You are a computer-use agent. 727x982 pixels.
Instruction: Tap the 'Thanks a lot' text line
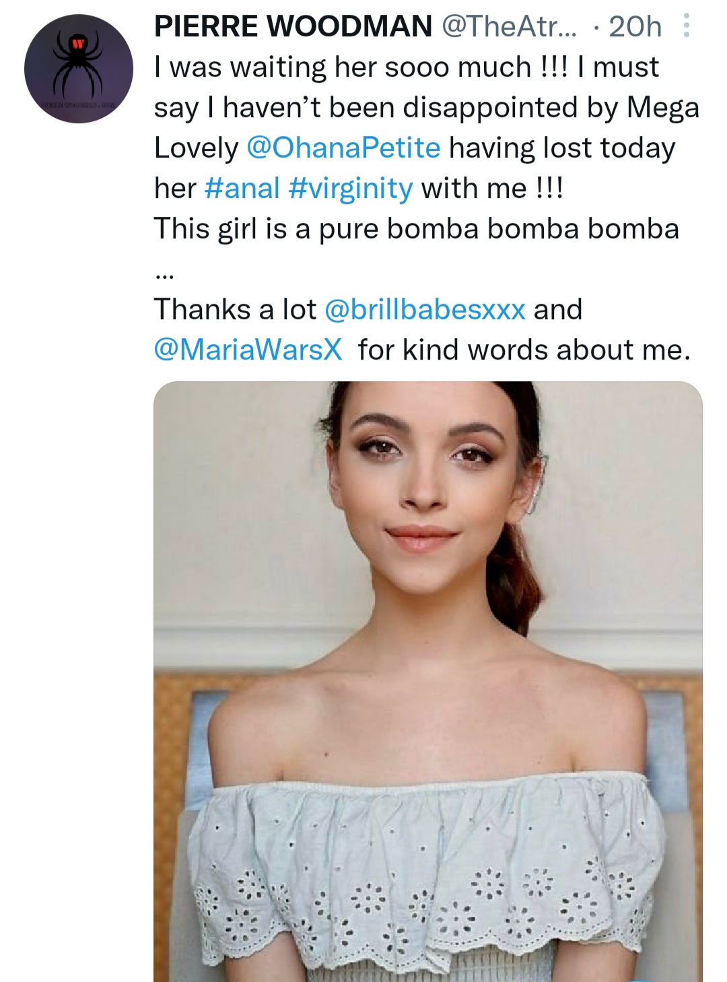(234, 309)
